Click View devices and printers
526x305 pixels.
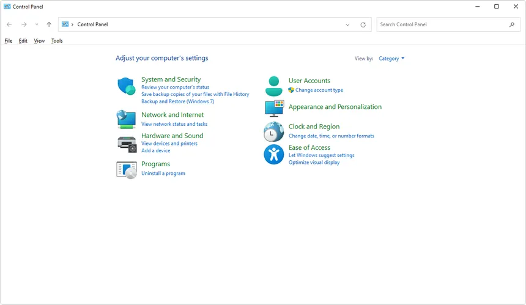[169, 144]
